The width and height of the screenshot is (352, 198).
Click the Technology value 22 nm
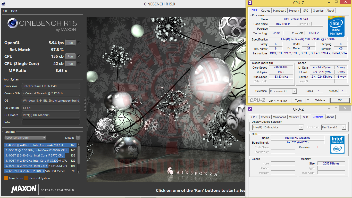[276, 33]
